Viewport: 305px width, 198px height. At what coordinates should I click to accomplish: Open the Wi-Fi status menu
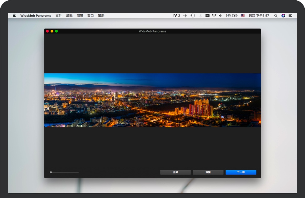[x=214, y=16]
